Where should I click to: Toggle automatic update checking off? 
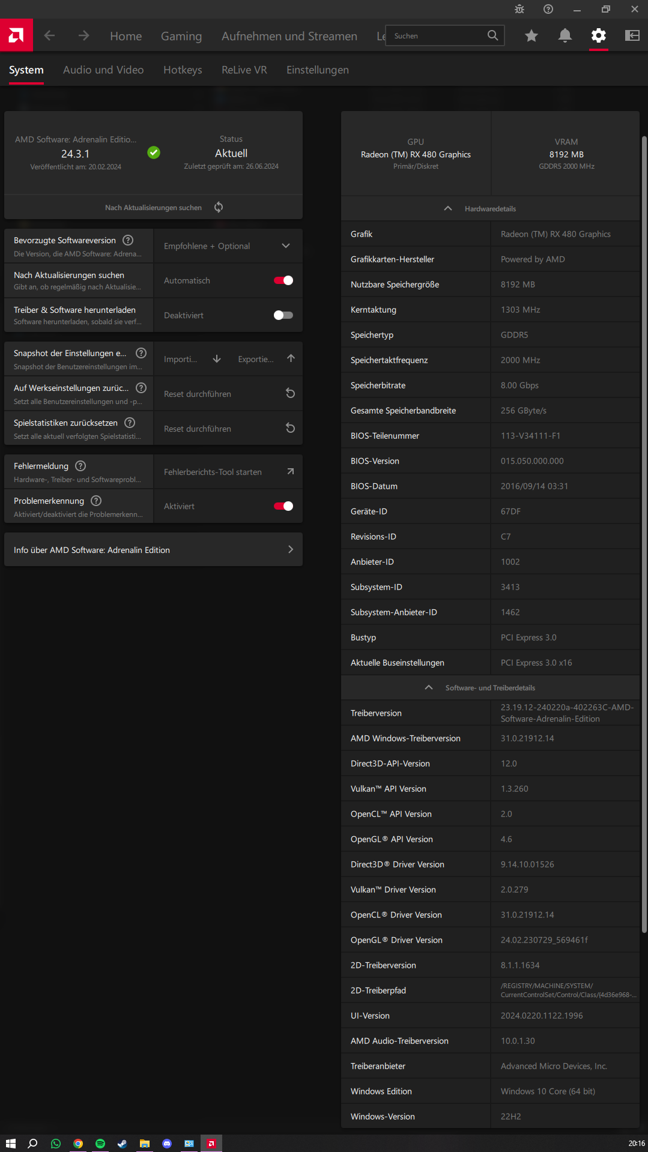[x=283, y=280]
